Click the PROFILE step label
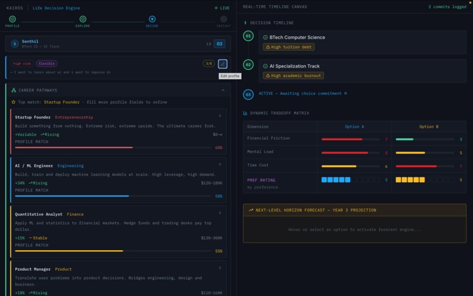Image resolution: width=473 pixels, height=296 pixels. coord(12,26)
